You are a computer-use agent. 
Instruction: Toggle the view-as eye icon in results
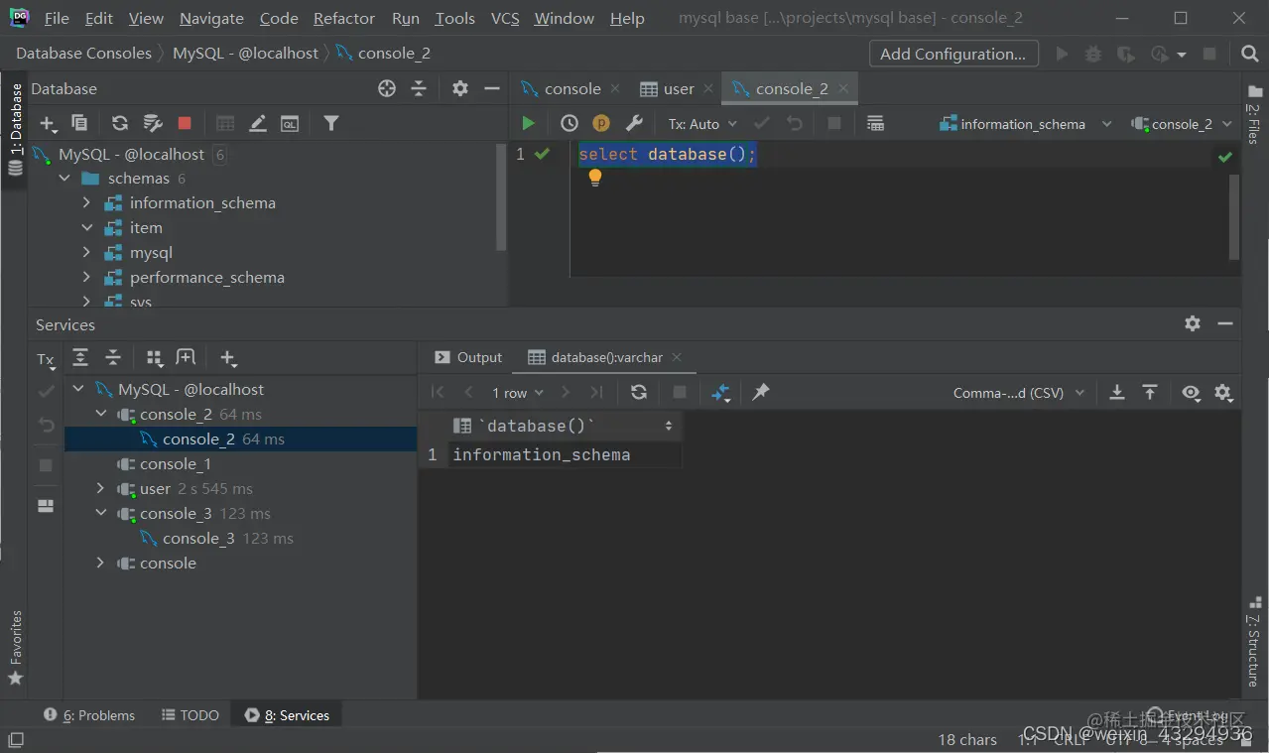(x=1191, y=392)
